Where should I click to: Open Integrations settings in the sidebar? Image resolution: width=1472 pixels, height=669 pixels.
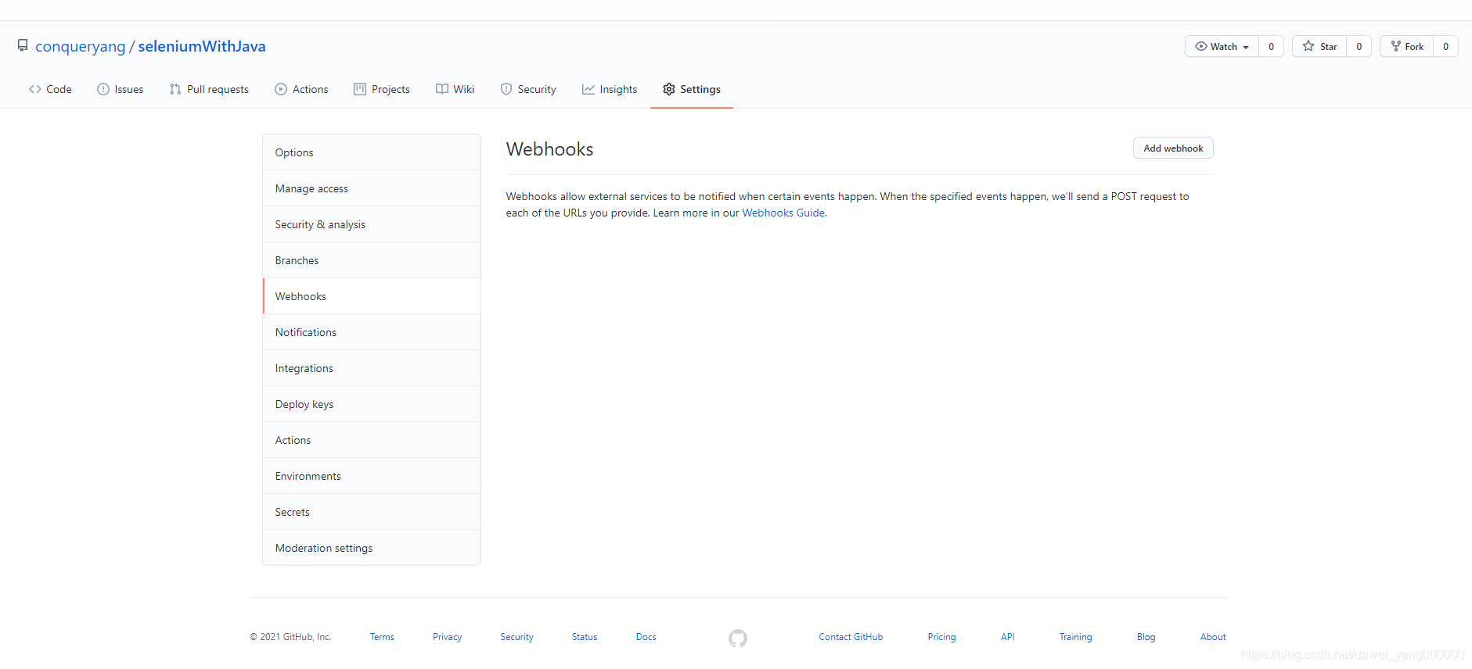[372, 368]
